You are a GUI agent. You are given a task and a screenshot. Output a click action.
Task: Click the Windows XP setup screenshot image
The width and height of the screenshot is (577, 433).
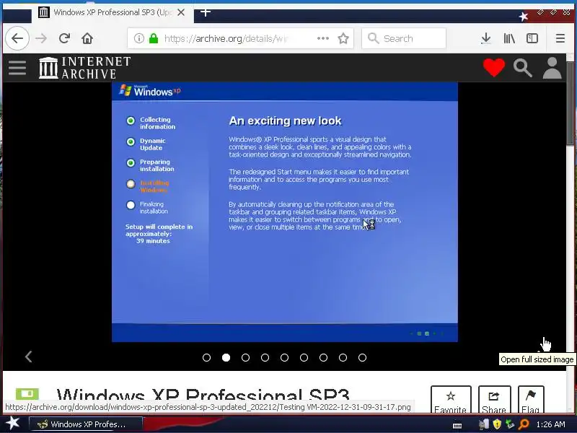click(284, 212)
